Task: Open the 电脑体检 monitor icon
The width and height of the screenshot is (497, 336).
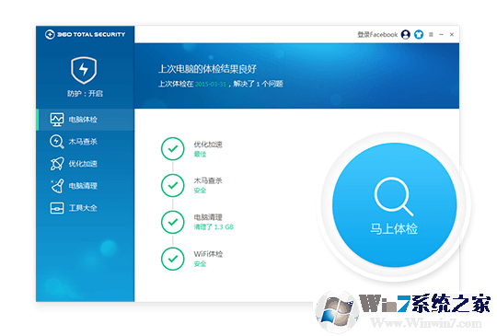Action: [57, 120]
